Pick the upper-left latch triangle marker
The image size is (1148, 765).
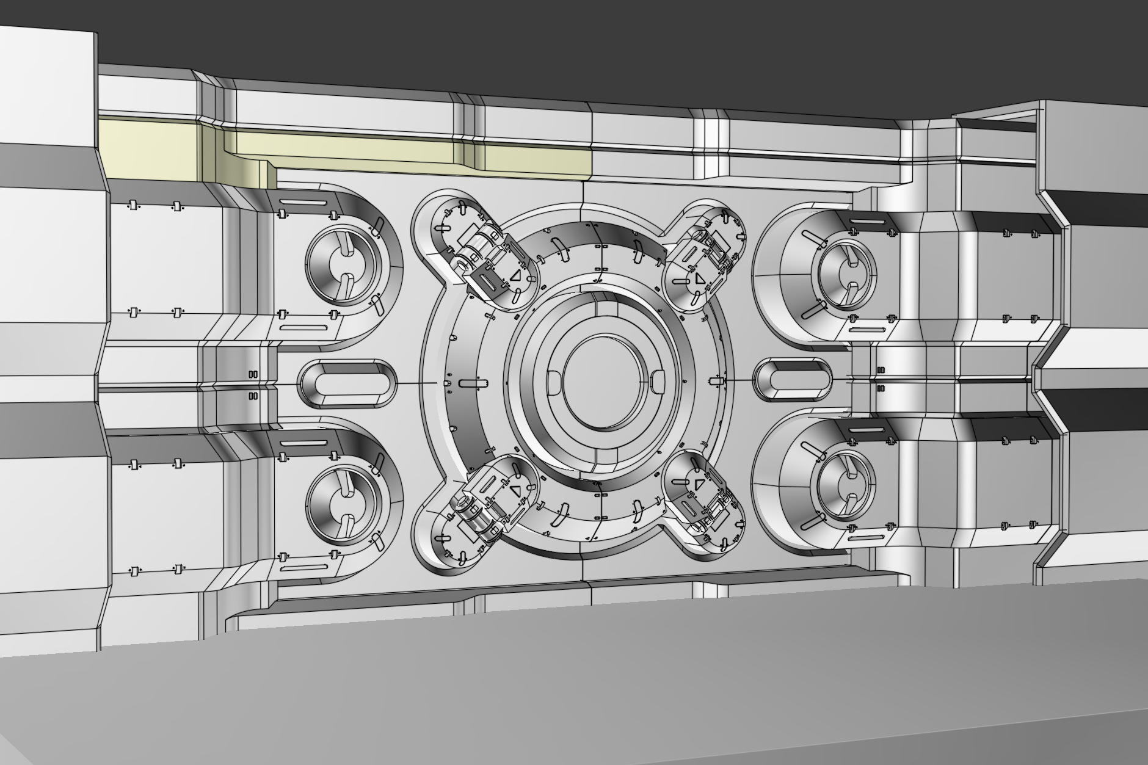click(x=516, y=276)
